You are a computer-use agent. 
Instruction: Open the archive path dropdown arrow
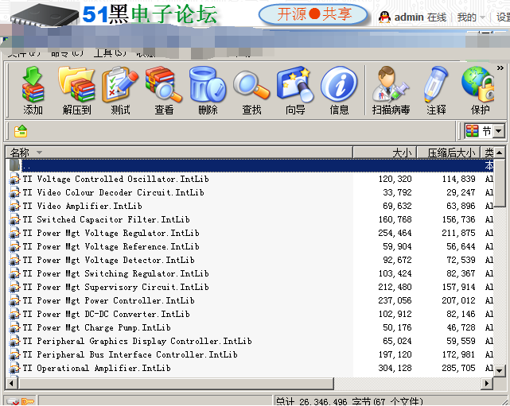[x=498, y=132]
